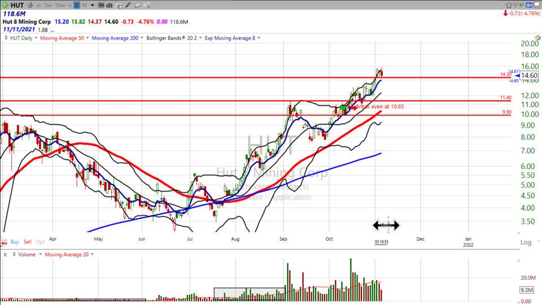
Task: Expand the HUT Daily dropdown
Action: (23, 38)
